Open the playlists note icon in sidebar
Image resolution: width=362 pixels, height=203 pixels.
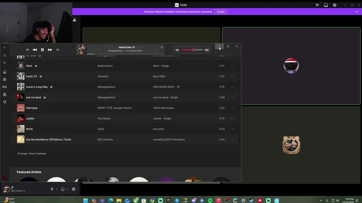(x=5, y=102)
